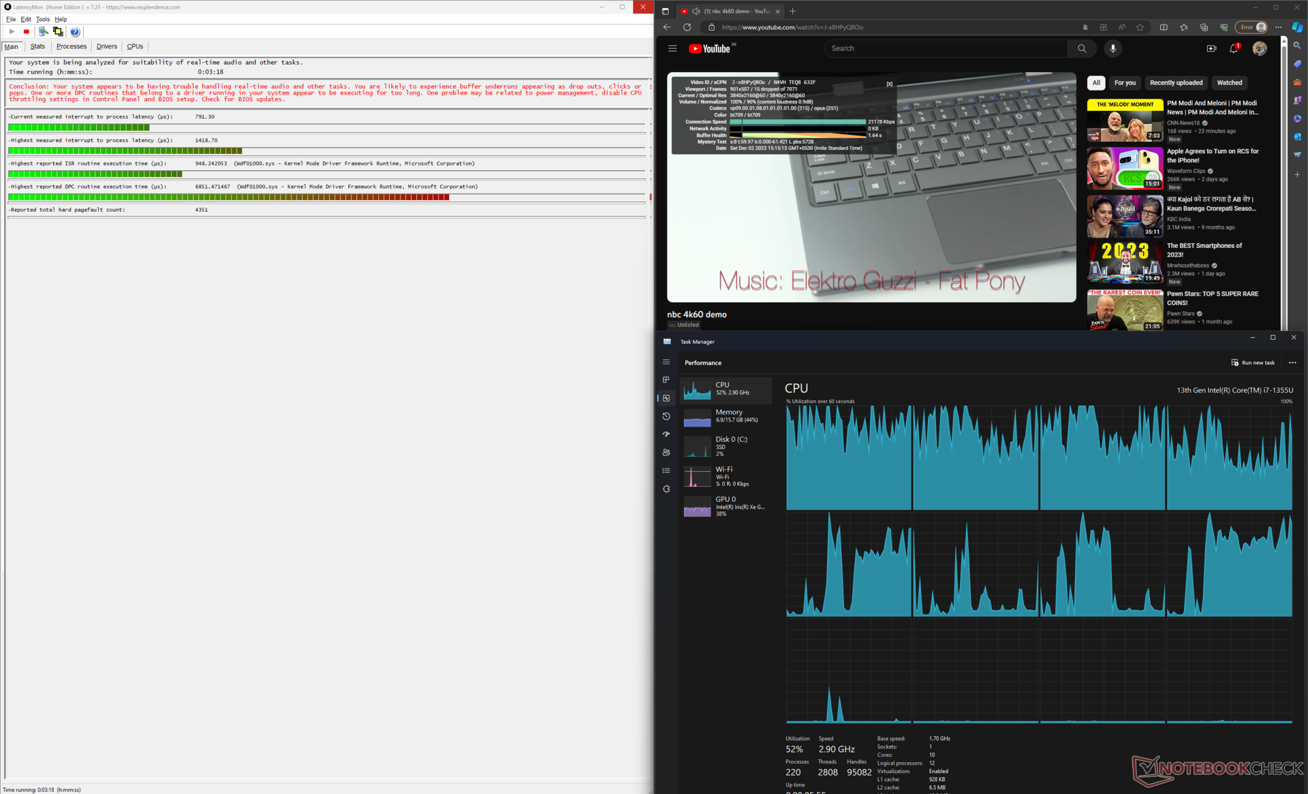Click the red Stop monitoring button
This screenshot has height=794, width=1308.
pos(27,32)
